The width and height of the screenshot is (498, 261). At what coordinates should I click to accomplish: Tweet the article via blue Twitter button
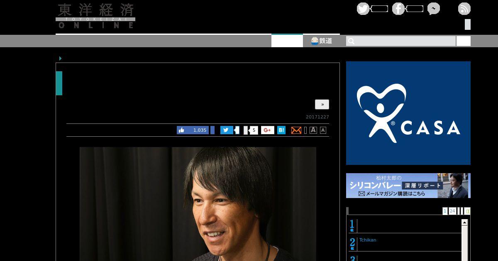(x=227, y=130)
